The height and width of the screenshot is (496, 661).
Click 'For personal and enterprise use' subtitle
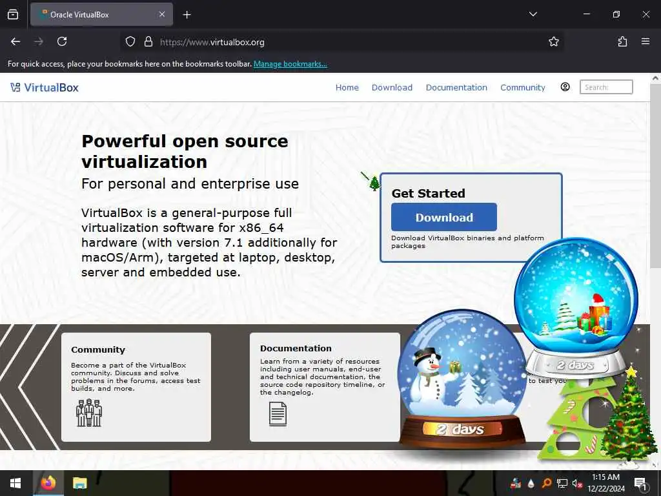pyautogui.click(x=190, y=184)
